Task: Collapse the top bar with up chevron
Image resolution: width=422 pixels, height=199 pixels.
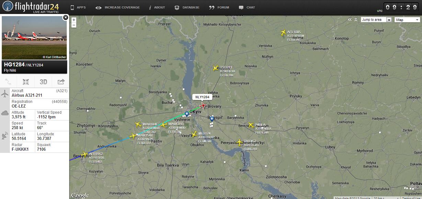Action: [356, 20]
